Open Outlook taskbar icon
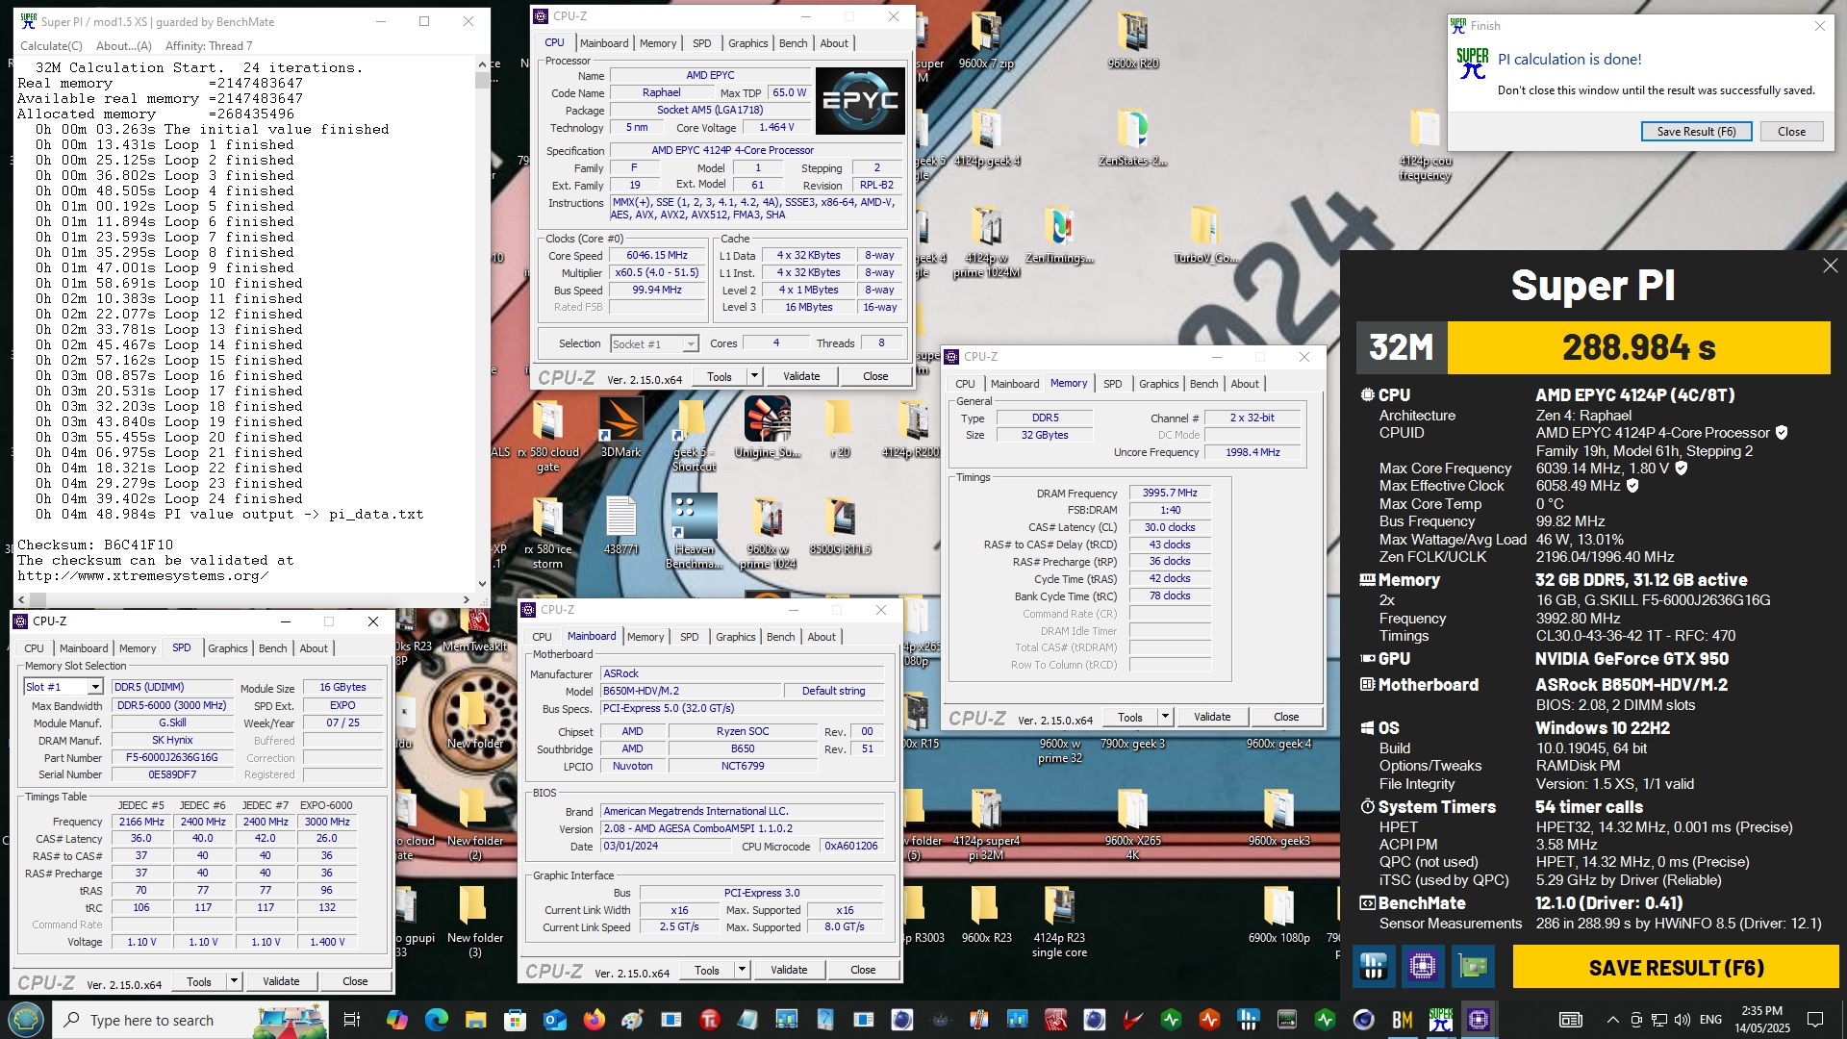Viewport: 1847px width, 1039px height. pyautogui.click(x=554, y=1020)
